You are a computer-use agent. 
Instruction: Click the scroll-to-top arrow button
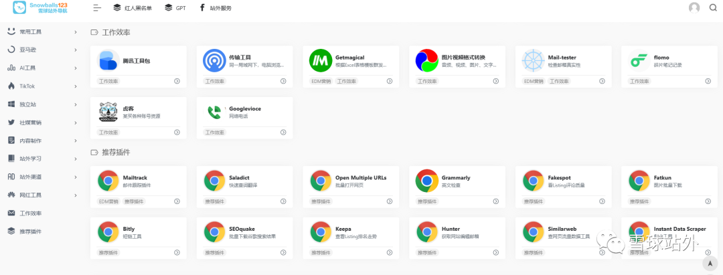point(708,264)
